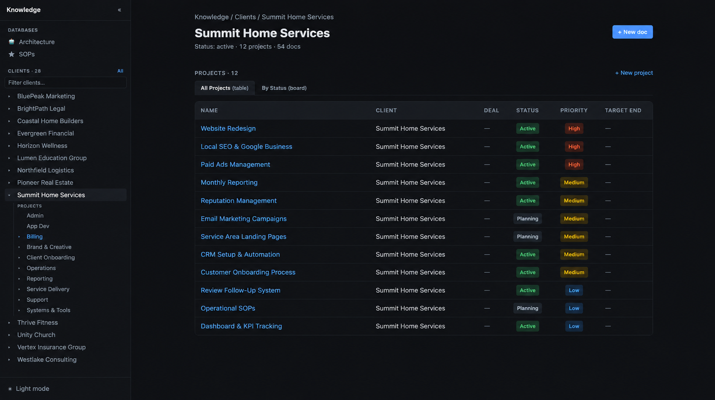Open the CRM Setup & Automation project

coord(240,254)
